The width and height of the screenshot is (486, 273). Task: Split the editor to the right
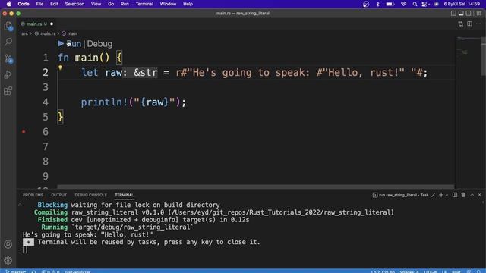469,24
